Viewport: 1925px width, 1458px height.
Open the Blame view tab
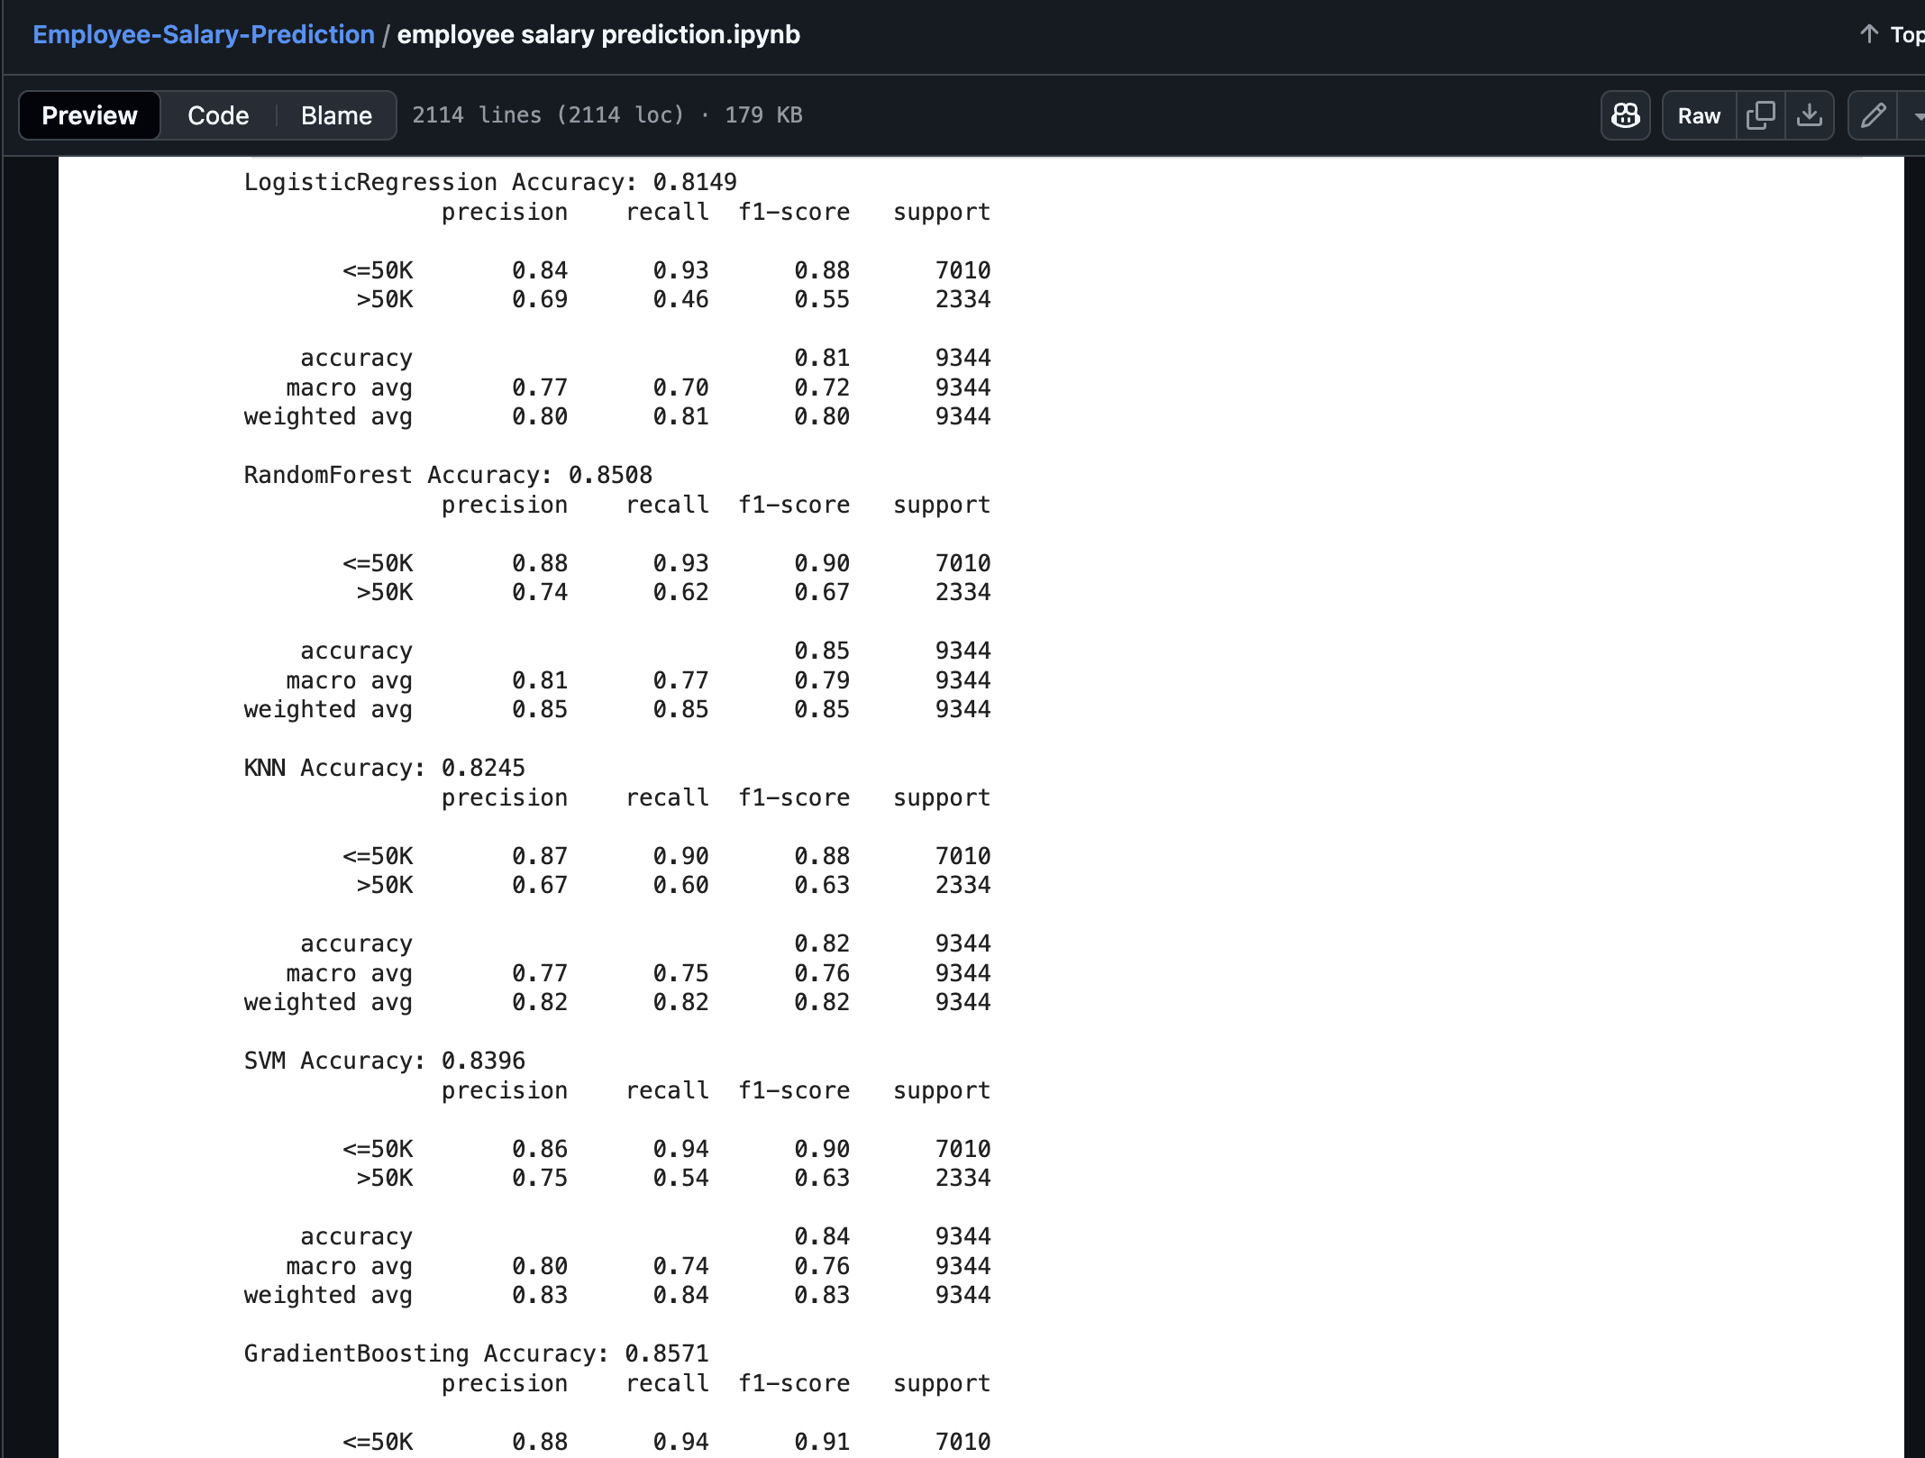336,115
